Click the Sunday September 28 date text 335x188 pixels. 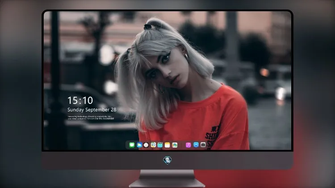tap(92, 110)
